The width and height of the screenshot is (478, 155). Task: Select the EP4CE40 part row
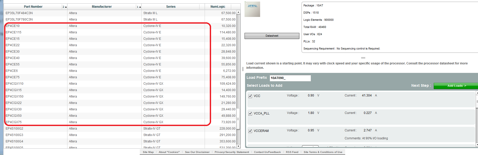pyautogui.click(x=120, y=58)
